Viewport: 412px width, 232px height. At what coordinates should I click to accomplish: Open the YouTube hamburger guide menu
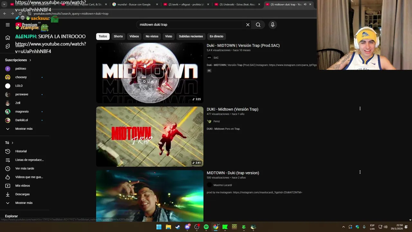(8, 24)
